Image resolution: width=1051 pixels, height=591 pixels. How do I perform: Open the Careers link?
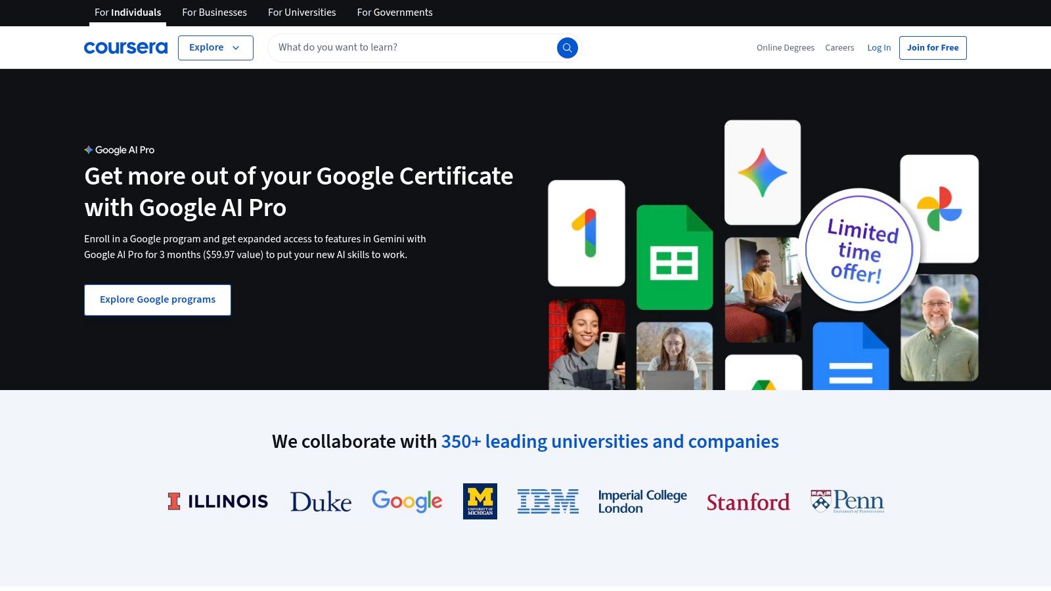pos(839,48)
